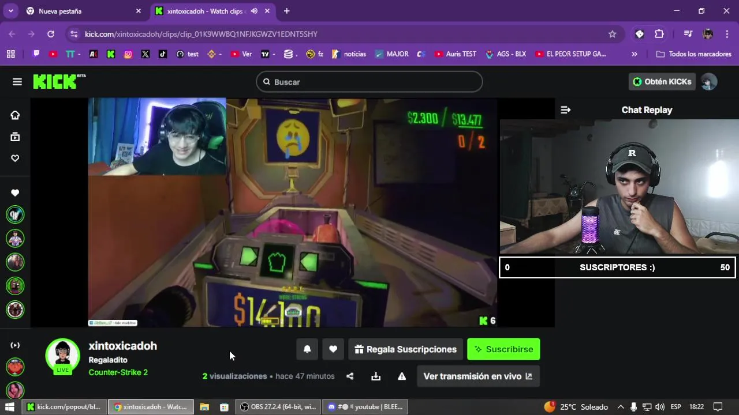The image size is (739, 415).
Task: Open Chrome three-dot menu
Action: 726,34
